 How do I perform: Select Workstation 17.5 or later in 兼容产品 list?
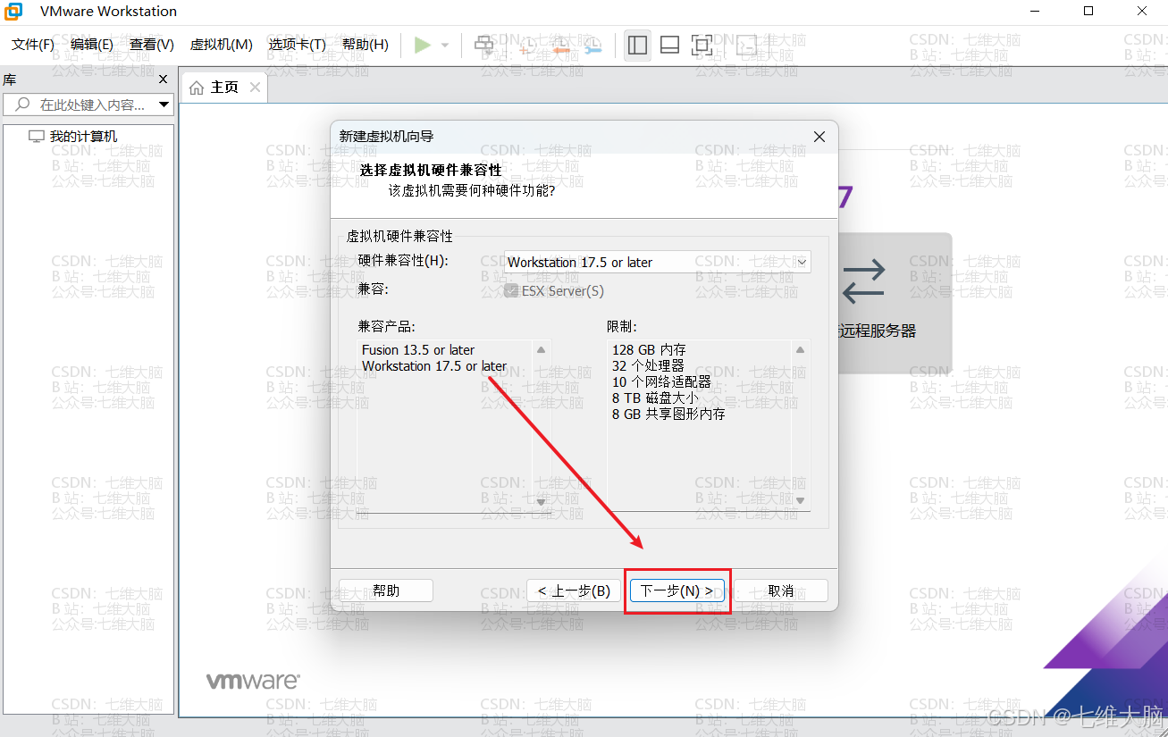click(x=434, y=366)
